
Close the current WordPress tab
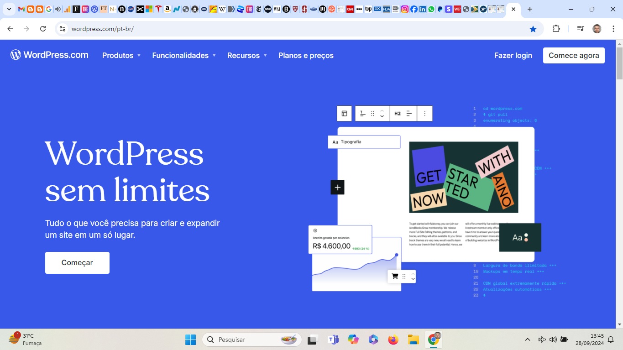(513, 9)
